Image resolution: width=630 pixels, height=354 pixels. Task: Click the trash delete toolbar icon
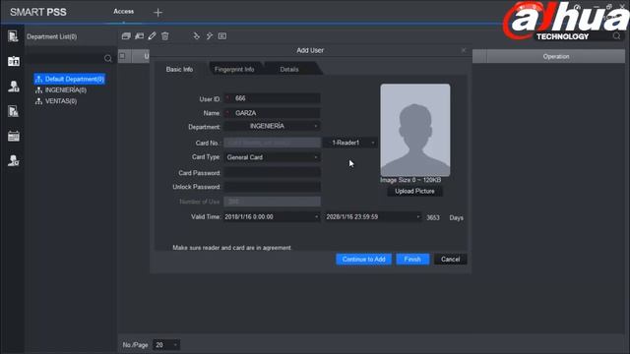(164, 36)
